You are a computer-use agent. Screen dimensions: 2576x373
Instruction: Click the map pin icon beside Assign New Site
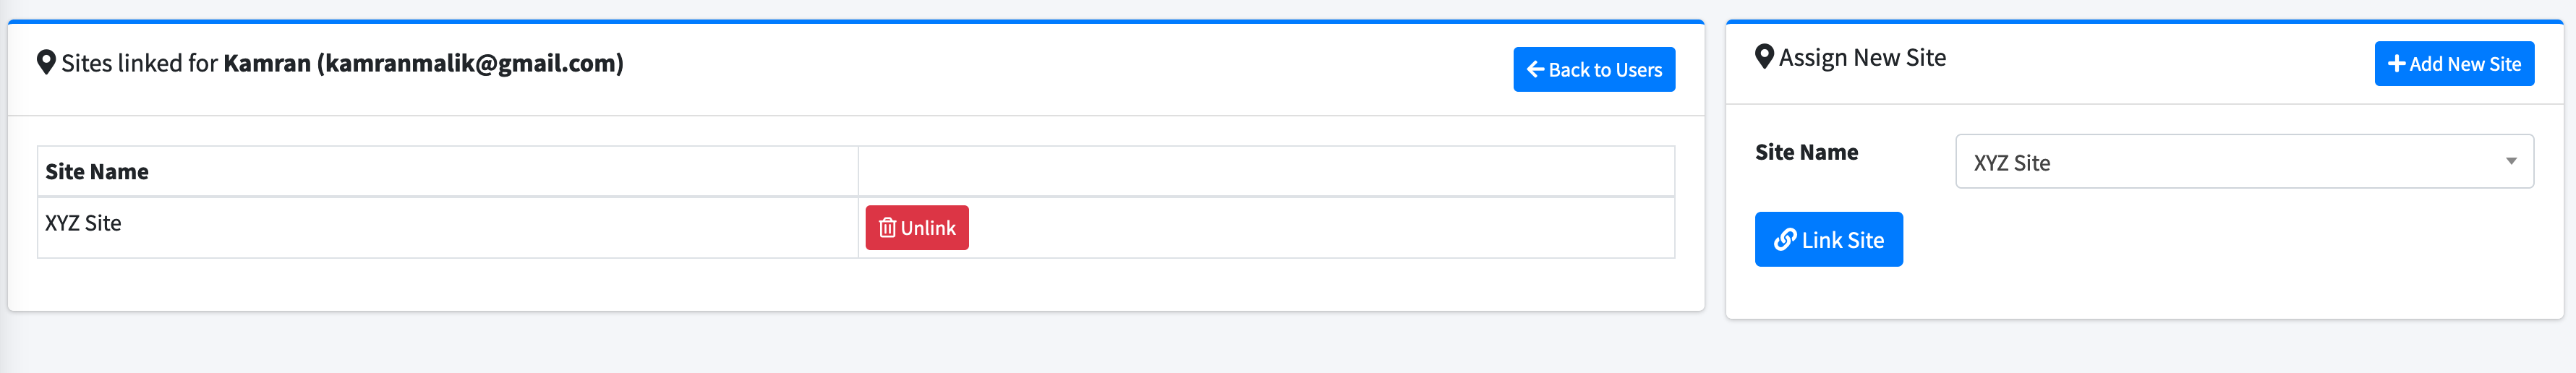[1764, 57]
